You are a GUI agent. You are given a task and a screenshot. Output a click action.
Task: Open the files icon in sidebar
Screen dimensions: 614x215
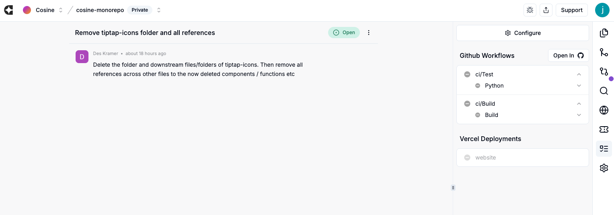[604, 33]
